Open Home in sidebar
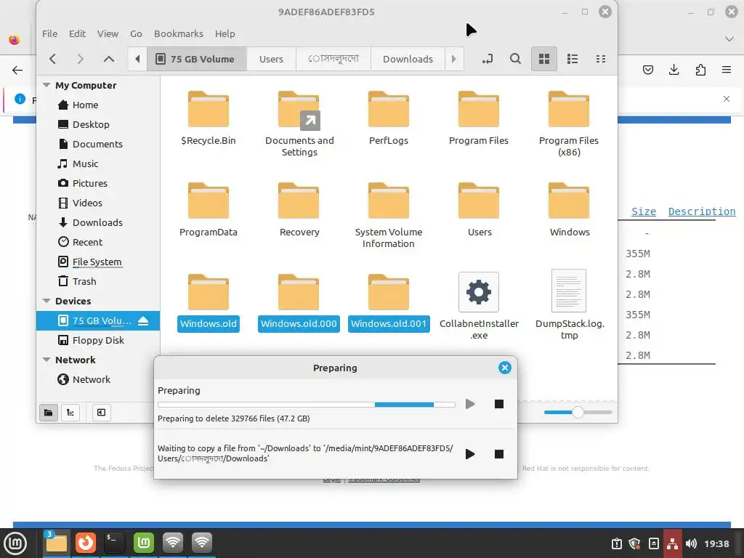 click(x=98, y=105)
